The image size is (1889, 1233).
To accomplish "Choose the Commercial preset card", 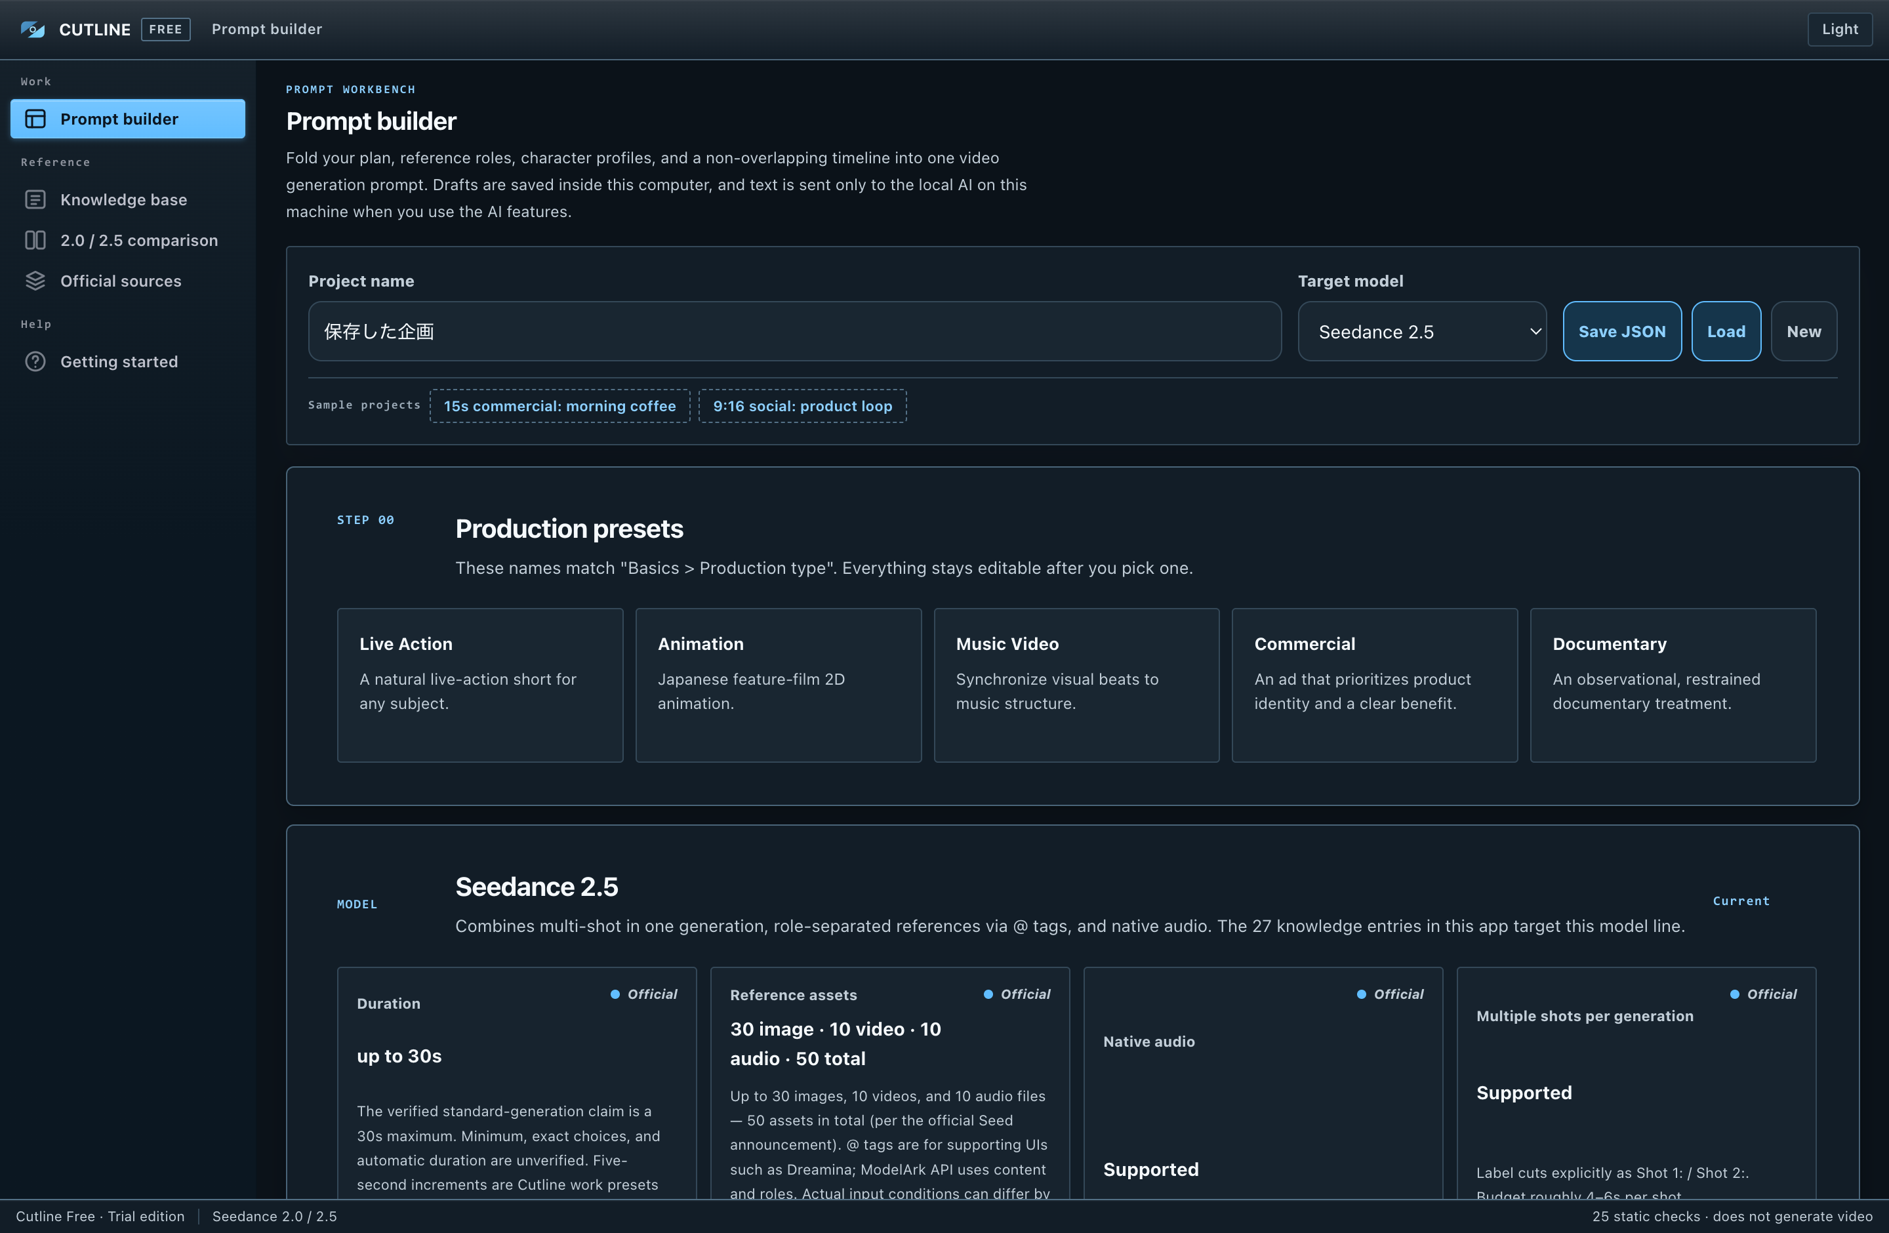I will [1375, 685].
